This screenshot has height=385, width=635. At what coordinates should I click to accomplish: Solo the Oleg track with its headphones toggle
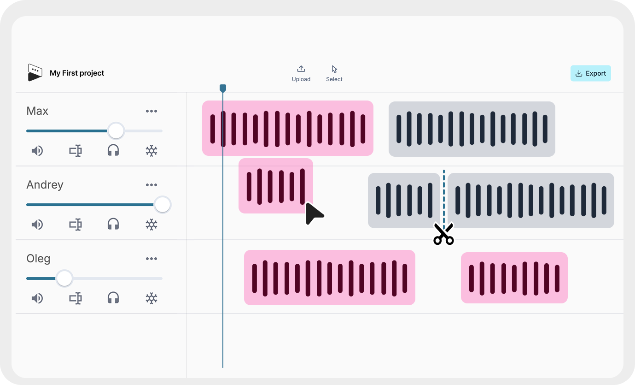click(113, 298)
